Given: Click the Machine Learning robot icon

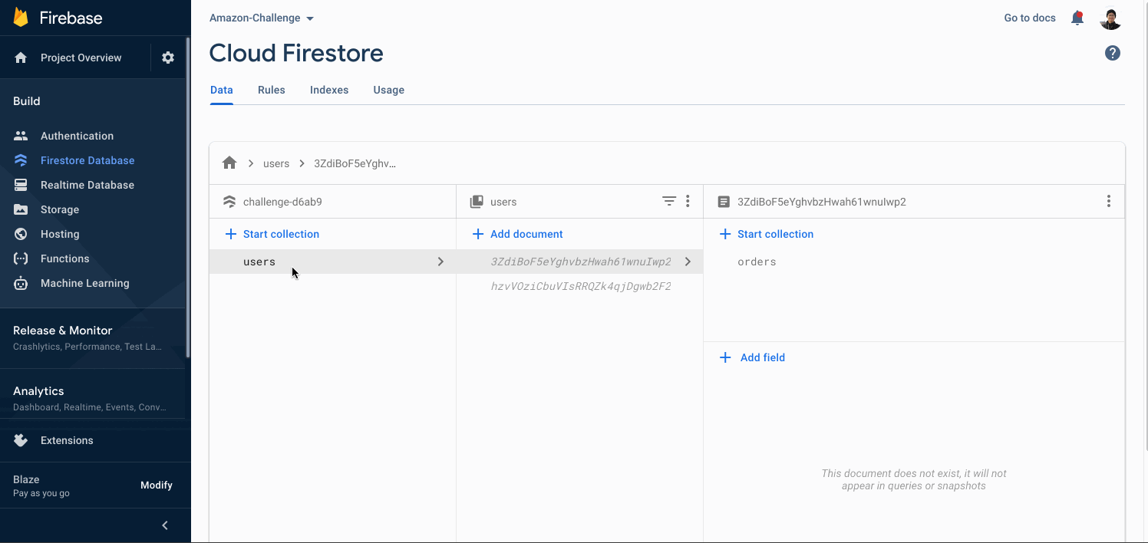Looking at the screenshot, I should click(x=21, y=283).
